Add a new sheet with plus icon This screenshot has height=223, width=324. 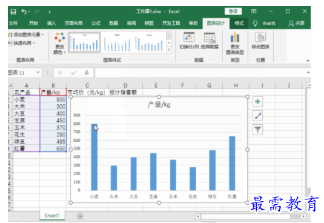click(x=80, y=216)
